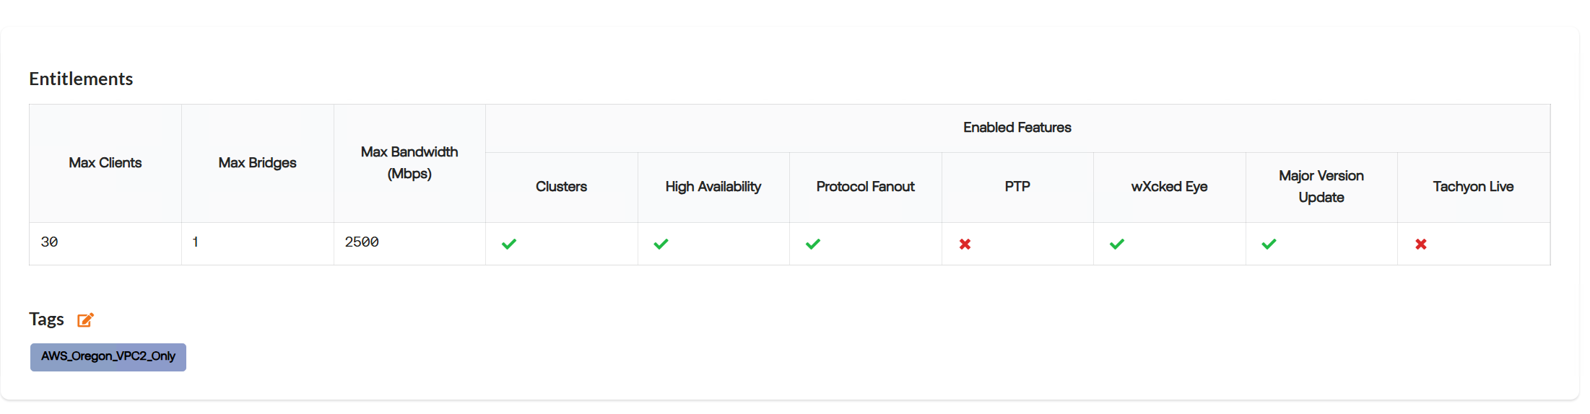Click the Max Clients value 30

pos(49,242)
